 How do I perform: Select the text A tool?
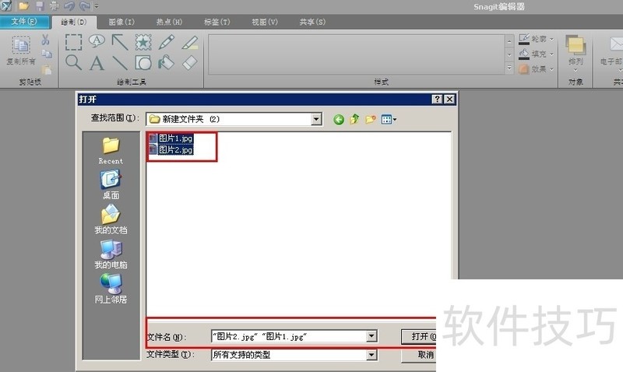(x=97, y=63)
